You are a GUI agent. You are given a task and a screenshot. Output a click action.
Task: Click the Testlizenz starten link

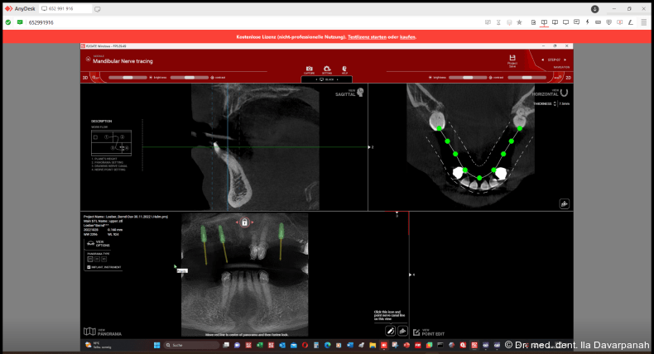click(372, 37)
